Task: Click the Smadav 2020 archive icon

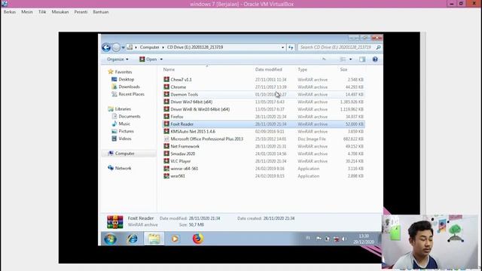Action: click(166, 154)
